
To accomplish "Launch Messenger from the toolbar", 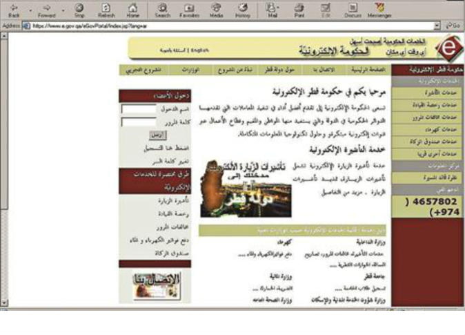I will [x=379, y=10].
